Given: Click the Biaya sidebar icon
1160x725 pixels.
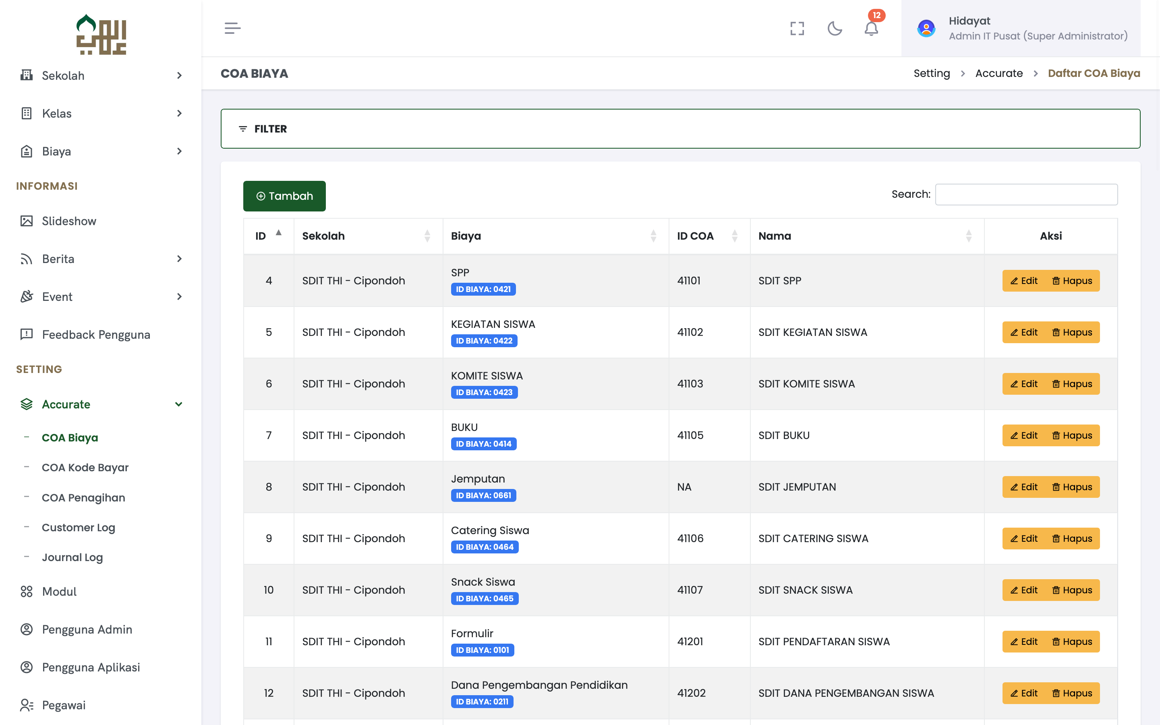Looking at the screenshot, I should [x=26, y=151].
